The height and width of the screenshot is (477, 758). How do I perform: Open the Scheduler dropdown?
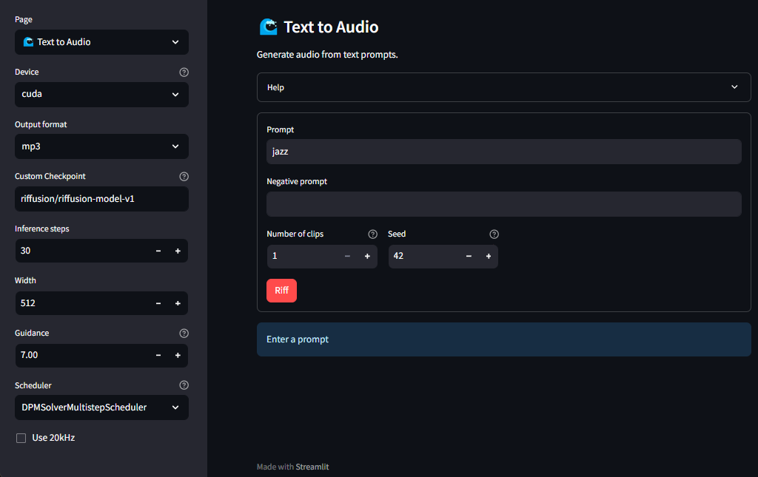101,407
